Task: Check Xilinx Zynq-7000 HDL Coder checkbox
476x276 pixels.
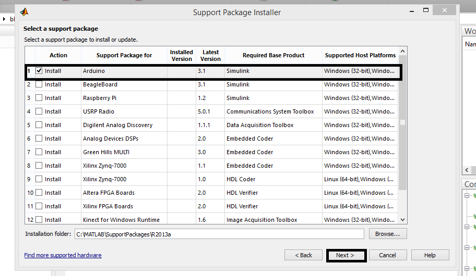Action: tap(39, 179)
